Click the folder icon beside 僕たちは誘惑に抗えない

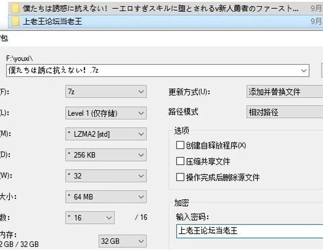[15, 9]
